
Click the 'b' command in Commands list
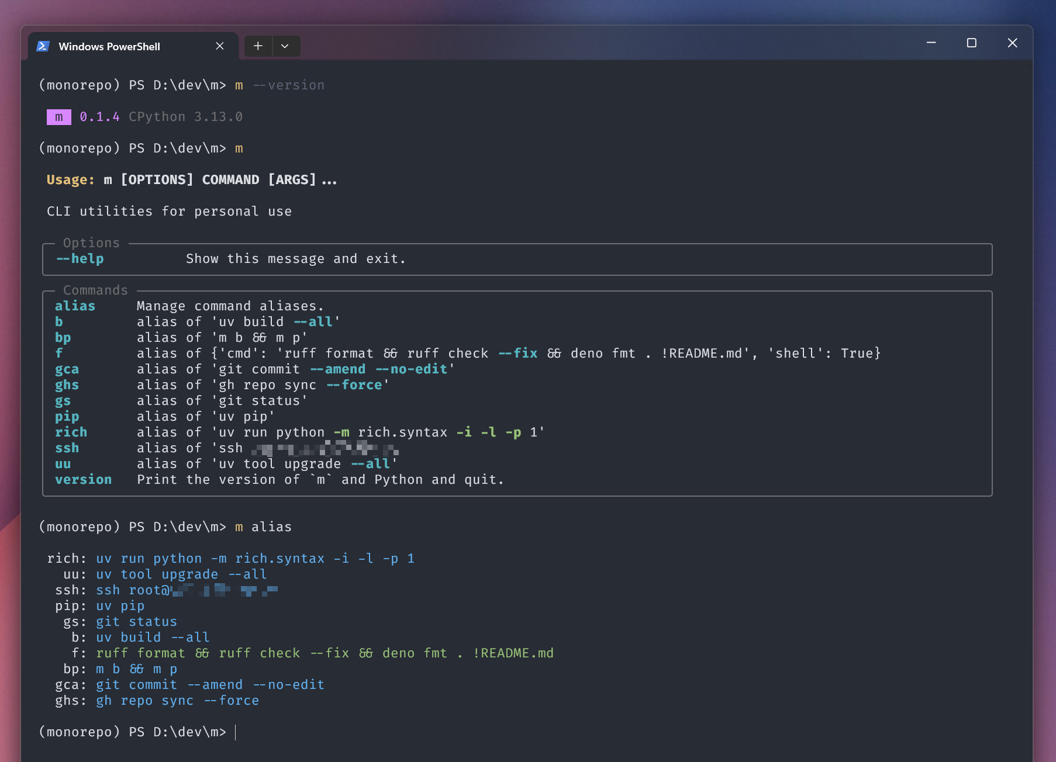pos(59,322)
